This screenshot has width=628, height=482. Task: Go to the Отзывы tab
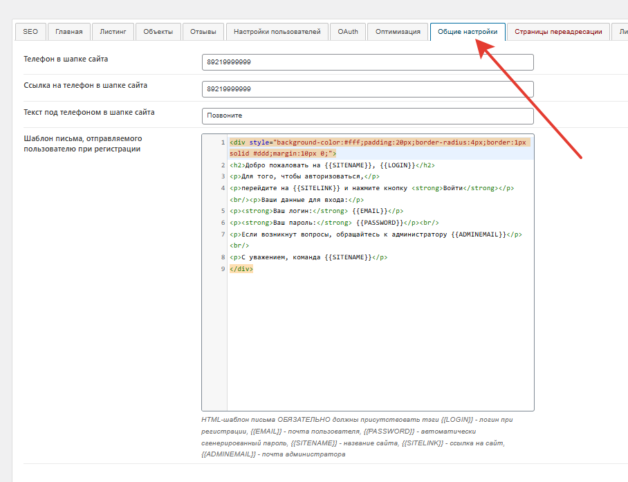pyautogui.click(x=203, y=32)
